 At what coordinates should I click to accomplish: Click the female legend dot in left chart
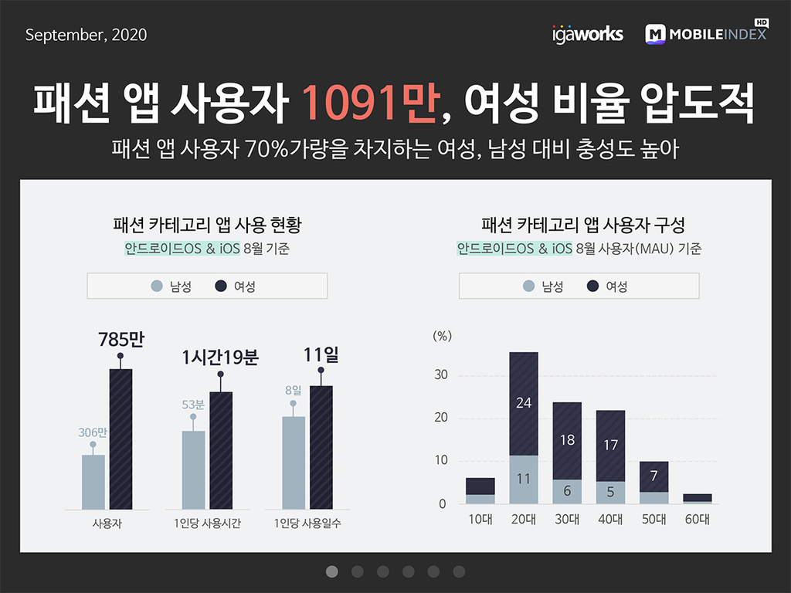tap(221, 286)
